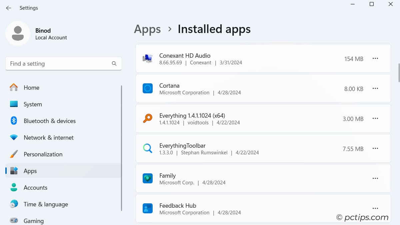Open the Family app options menu
400x225 pixels.
point(375,178)
